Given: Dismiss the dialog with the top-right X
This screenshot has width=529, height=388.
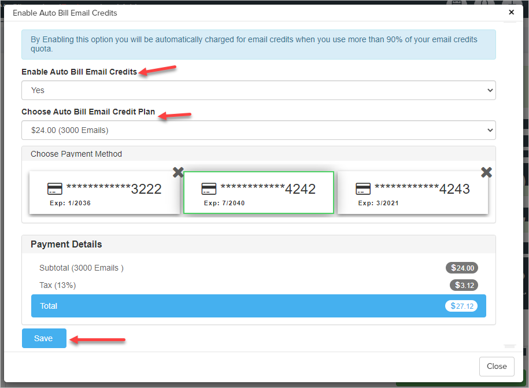Looking at the screenshot, I should 511,12.
